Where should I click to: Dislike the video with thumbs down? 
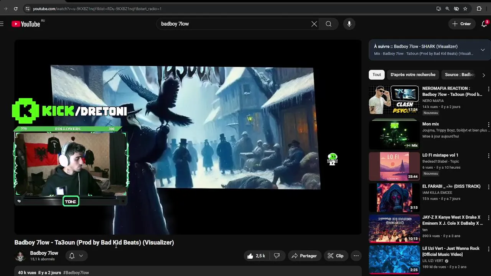[277, 256]
